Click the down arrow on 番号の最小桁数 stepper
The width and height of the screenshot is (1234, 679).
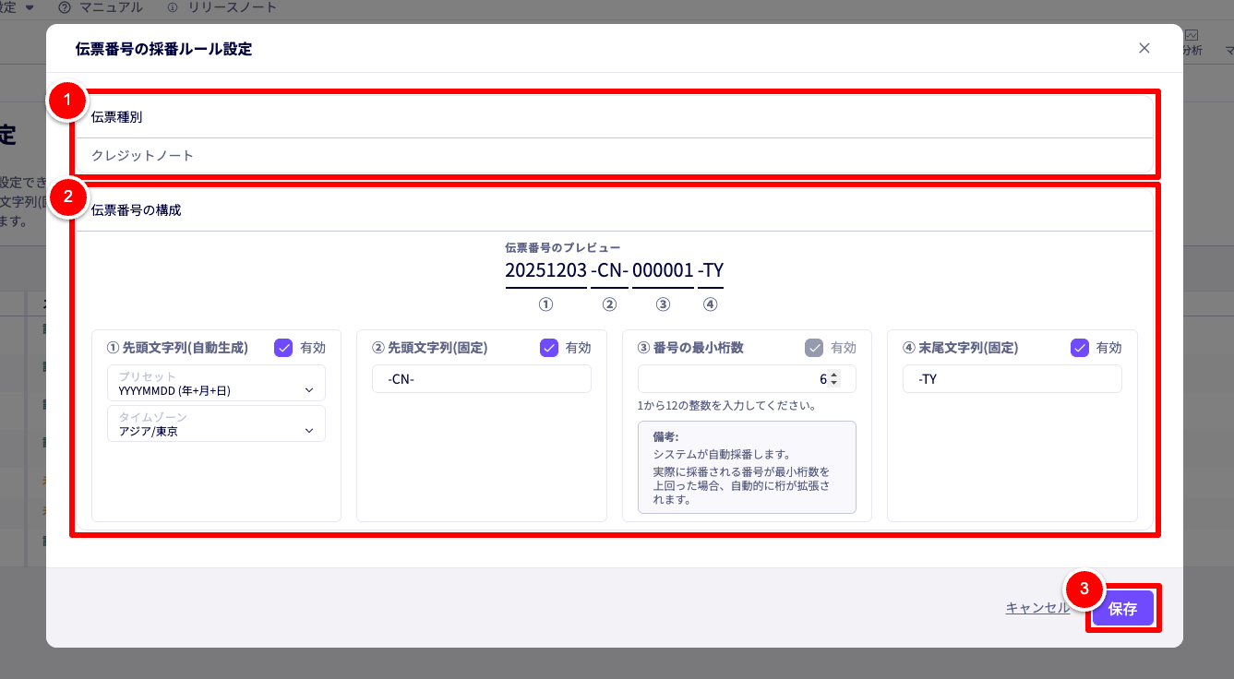[834, 383]
